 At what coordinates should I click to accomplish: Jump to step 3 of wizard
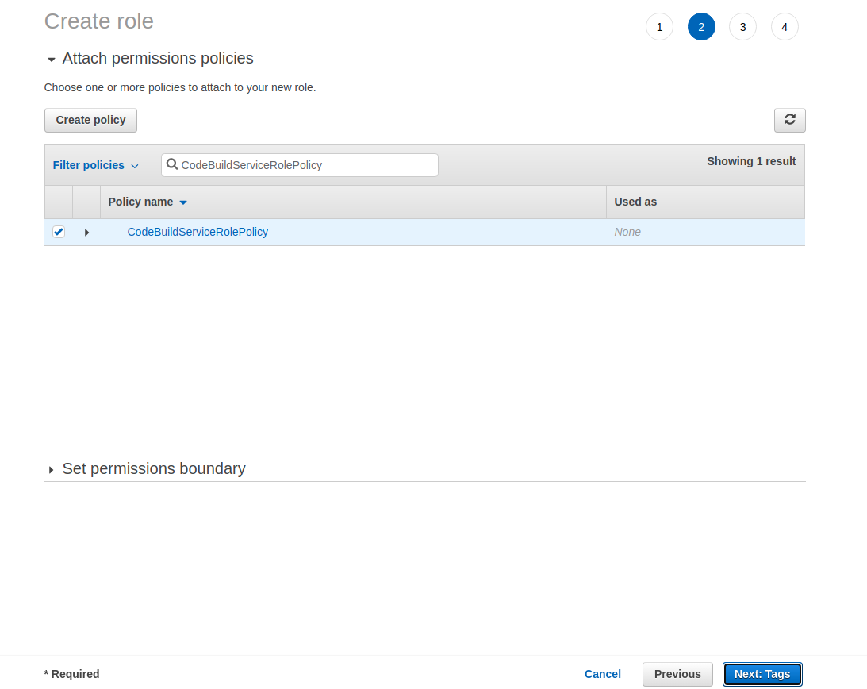(x=742, y=27)
